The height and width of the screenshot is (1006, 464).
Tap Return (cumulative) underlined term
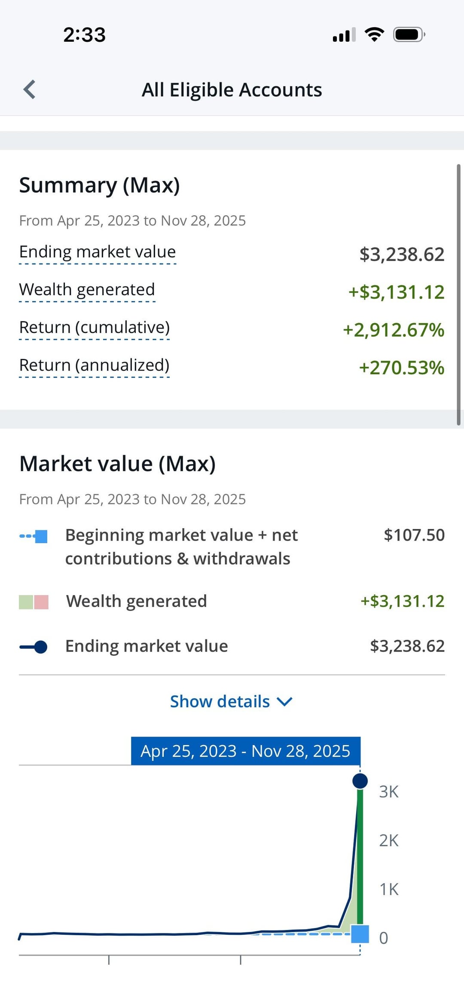tap(95, 327)
